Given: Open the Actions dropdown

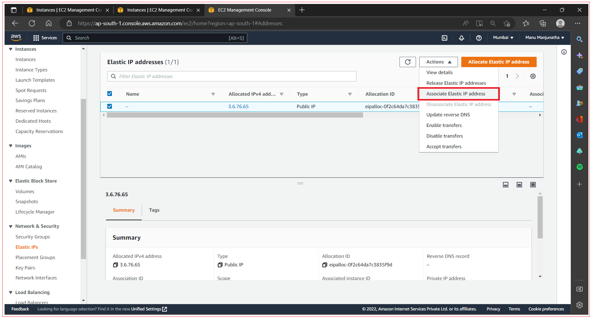Looking at the screenshot, I should click(x=438, y=62).
